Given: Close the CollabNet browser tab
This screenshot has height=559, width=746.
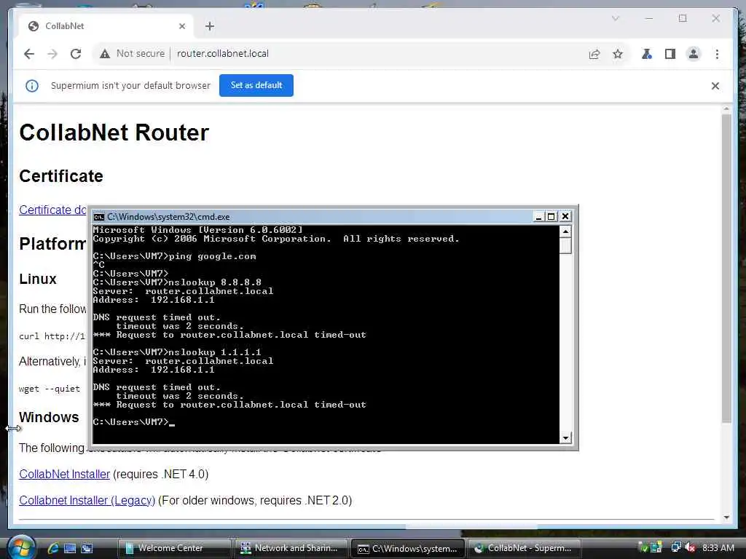Looking at the screenshot, I should [181, 26].
